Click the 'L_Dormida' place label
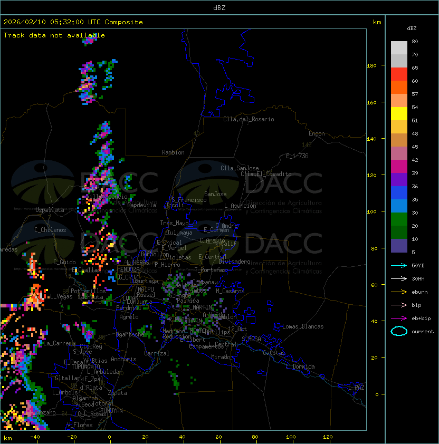This screenshot has width=439, height=444. (300, 366)
